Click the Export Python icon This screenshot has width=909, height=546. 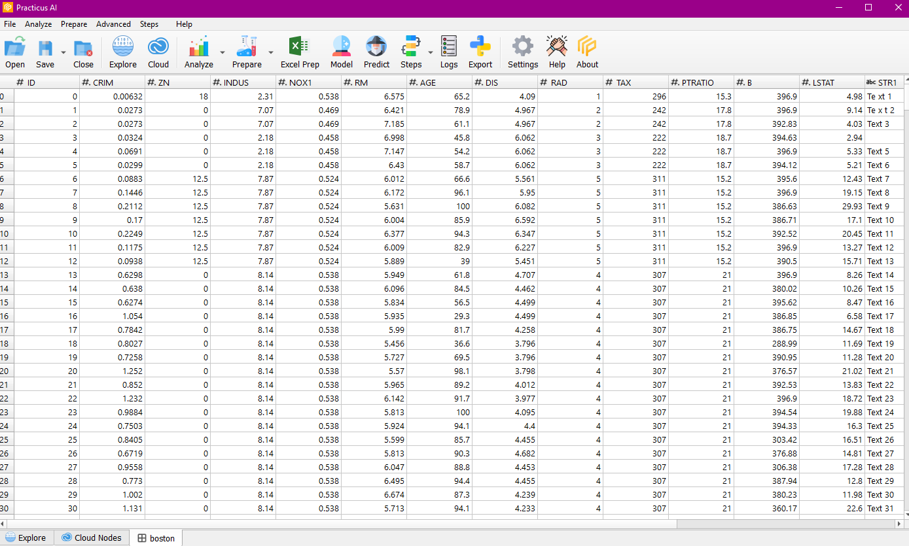[x=480, y=48]
